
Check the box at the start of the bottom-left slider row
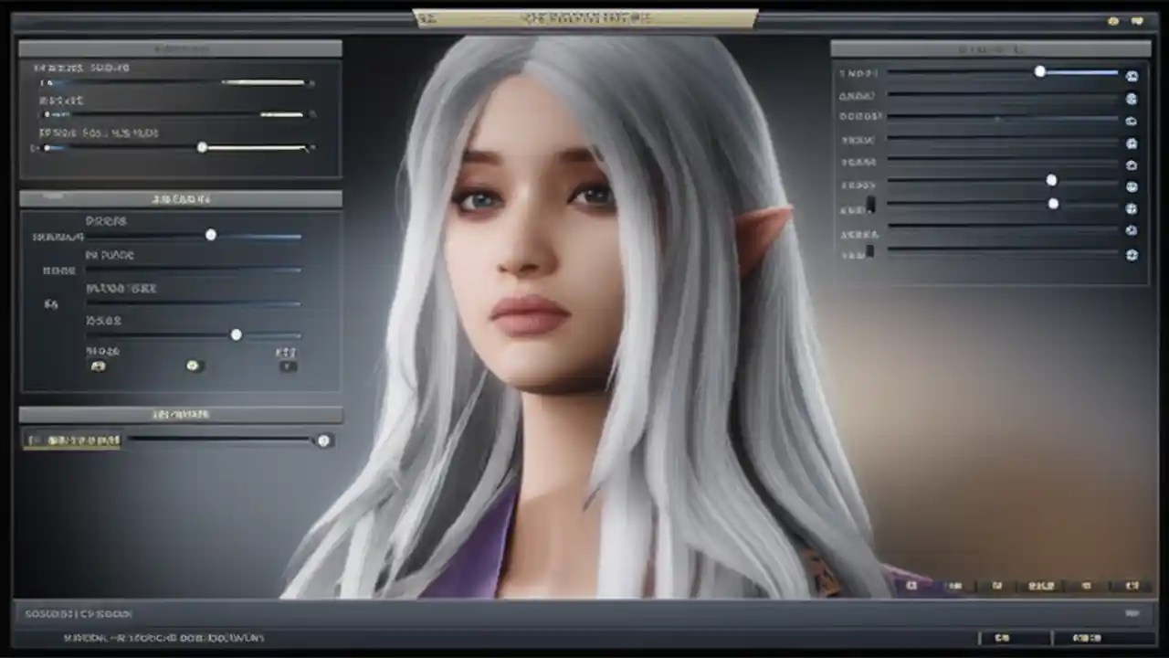pyautogui.click(x=30, y=440)
